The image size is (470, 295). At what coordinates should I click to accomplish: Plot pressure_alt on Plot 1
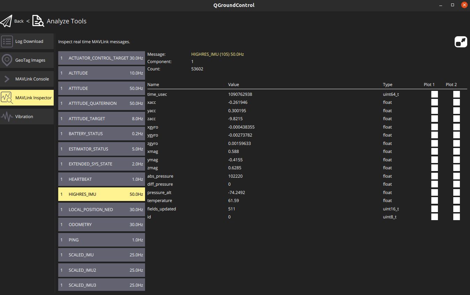point(434,192)
